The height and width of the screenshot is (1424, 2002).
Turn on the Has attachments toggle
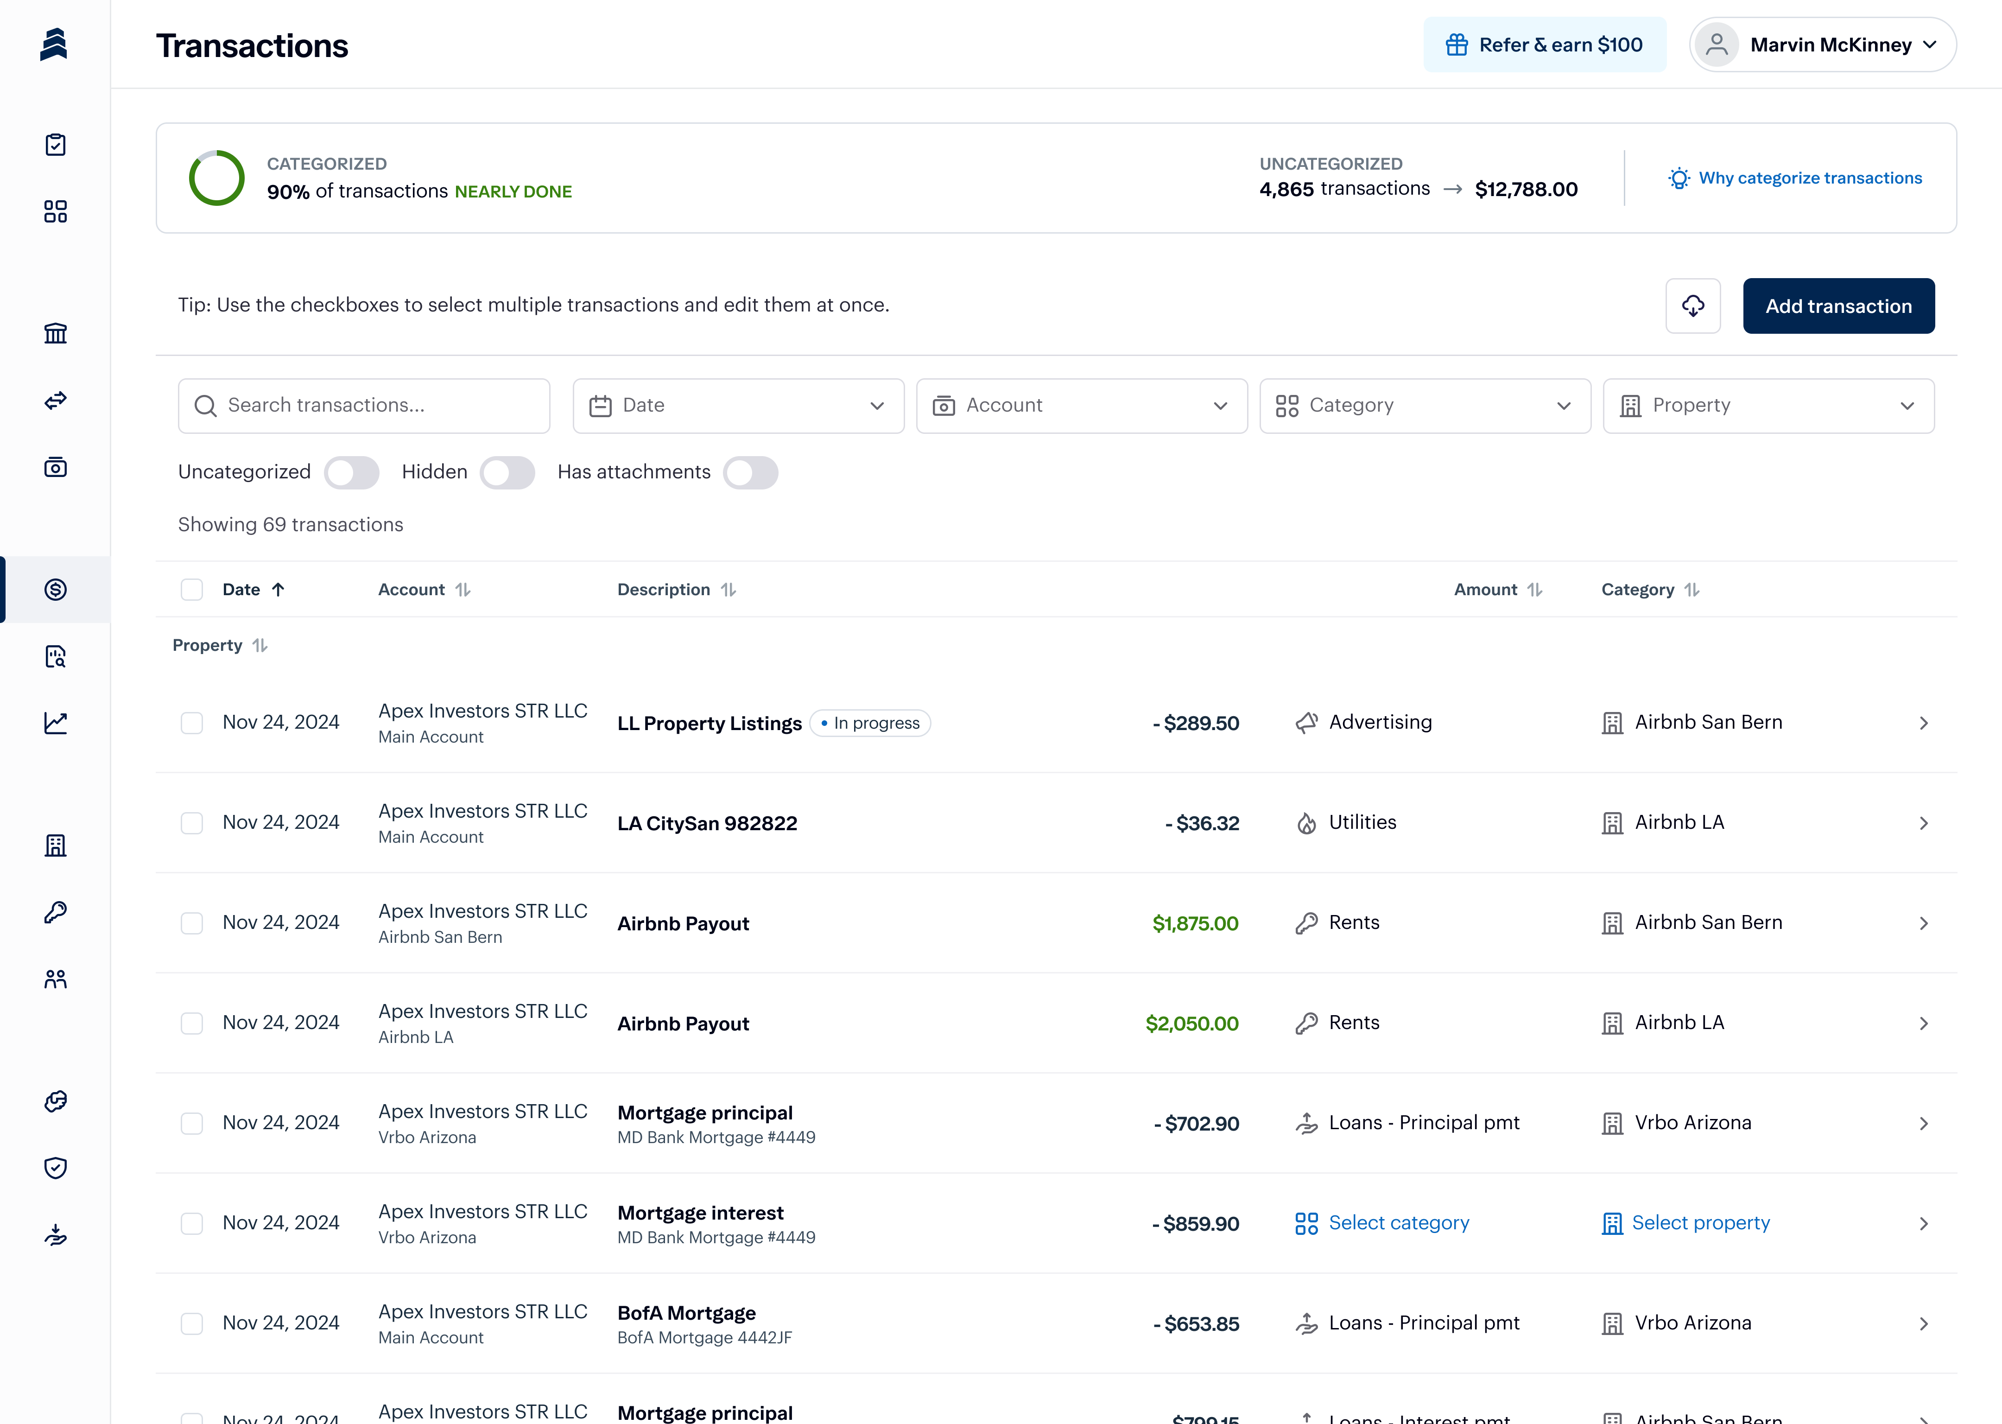[750, 473]
